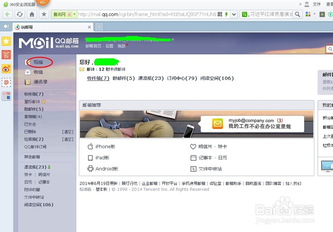333x232 pixels.
Task: Click the lightning speed-mode icon in the address bar
Action: [226, 14]
